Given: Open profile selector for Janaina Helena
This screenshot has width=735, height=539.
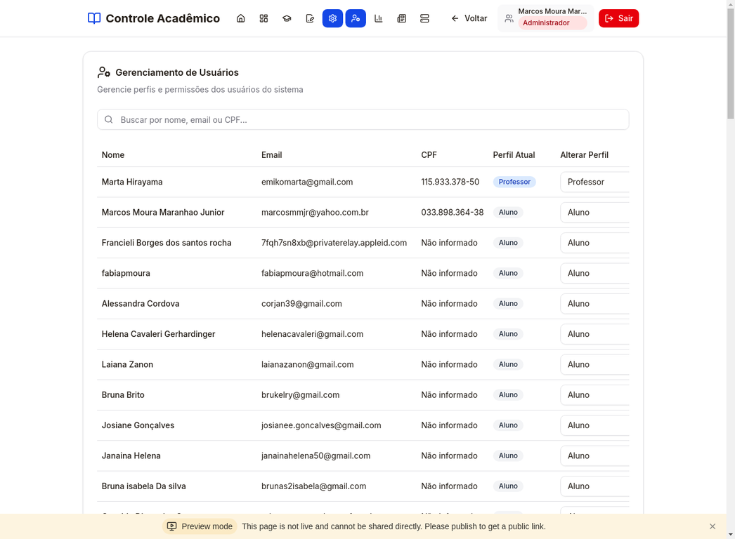Looking at the screenshot, I should 594,455.
